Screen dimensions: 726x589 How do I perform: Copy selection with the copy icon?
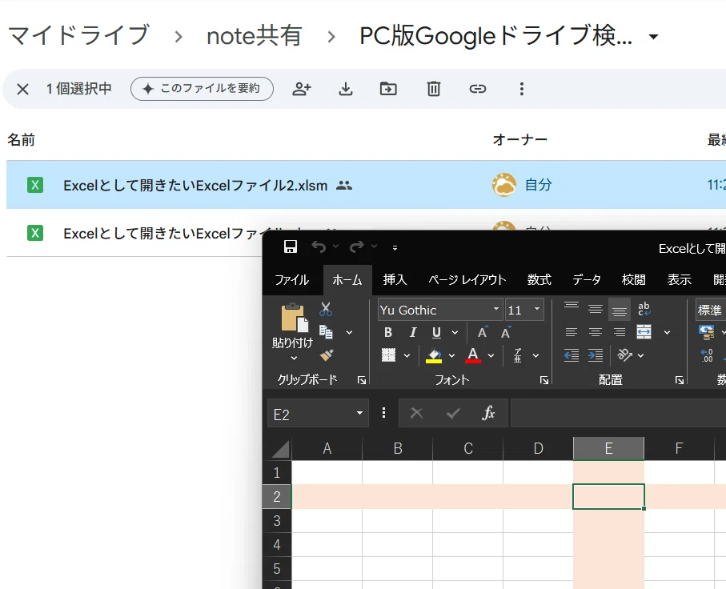tap(326, 332)
